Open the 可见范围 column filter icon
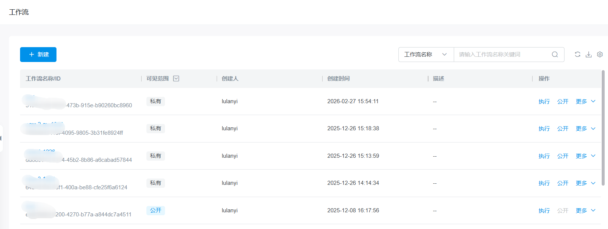 coord(176,79)
